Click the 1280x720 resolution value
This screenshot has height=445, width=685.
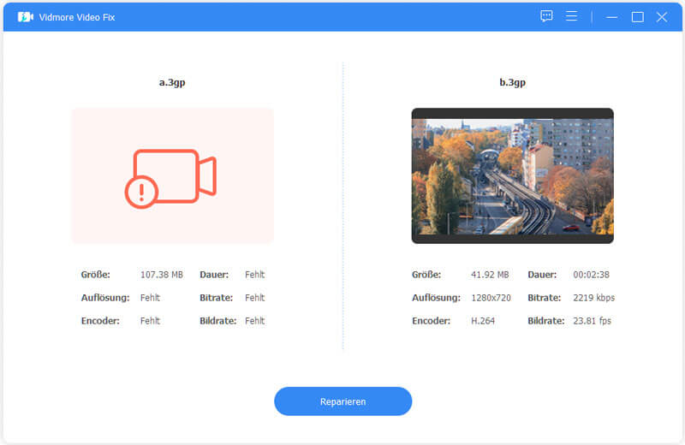click(491, 298)
